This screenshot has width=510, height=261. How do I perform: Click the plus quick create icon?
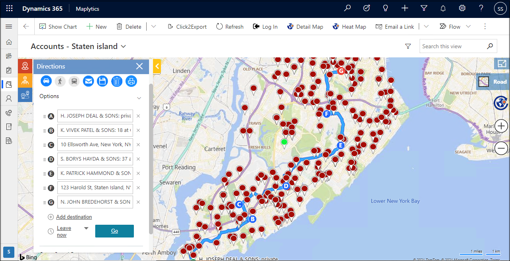click(x=405, y=8)
